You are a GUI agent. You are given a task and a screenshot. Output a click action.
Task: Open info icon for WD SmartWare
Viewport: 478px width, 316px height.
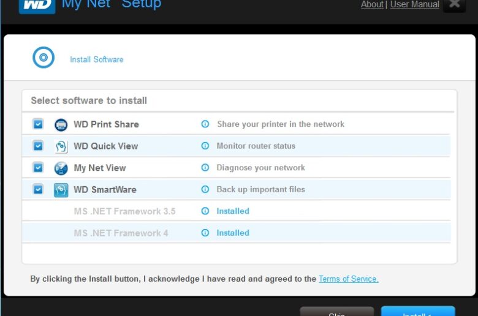click(205, 189)
